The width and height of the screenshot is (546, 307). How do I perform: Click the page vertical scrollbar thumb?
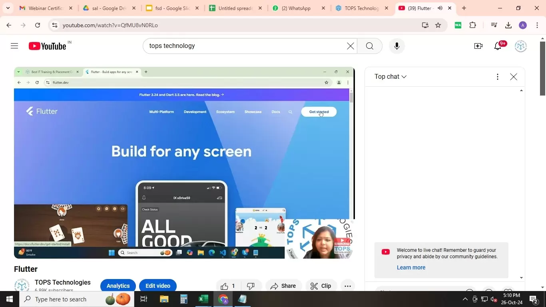point(542,68)
